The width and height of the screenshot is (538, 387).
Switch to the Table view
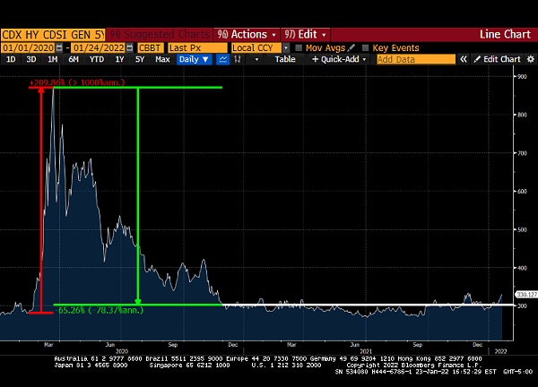click(284, 59)
